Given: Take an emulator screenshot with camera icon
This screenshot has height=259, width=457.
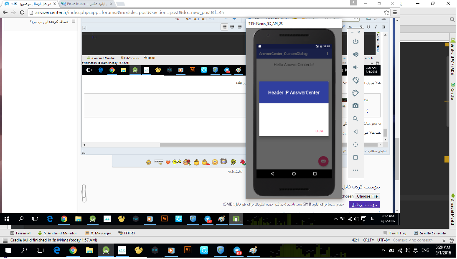Looking at the screenshot, I should click(355, 106).
